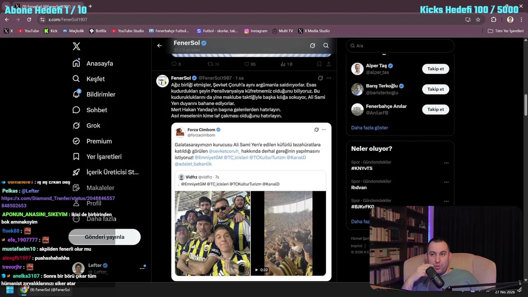528x297 pixels.
Task: Click Windows Start button
Action: 9,290
